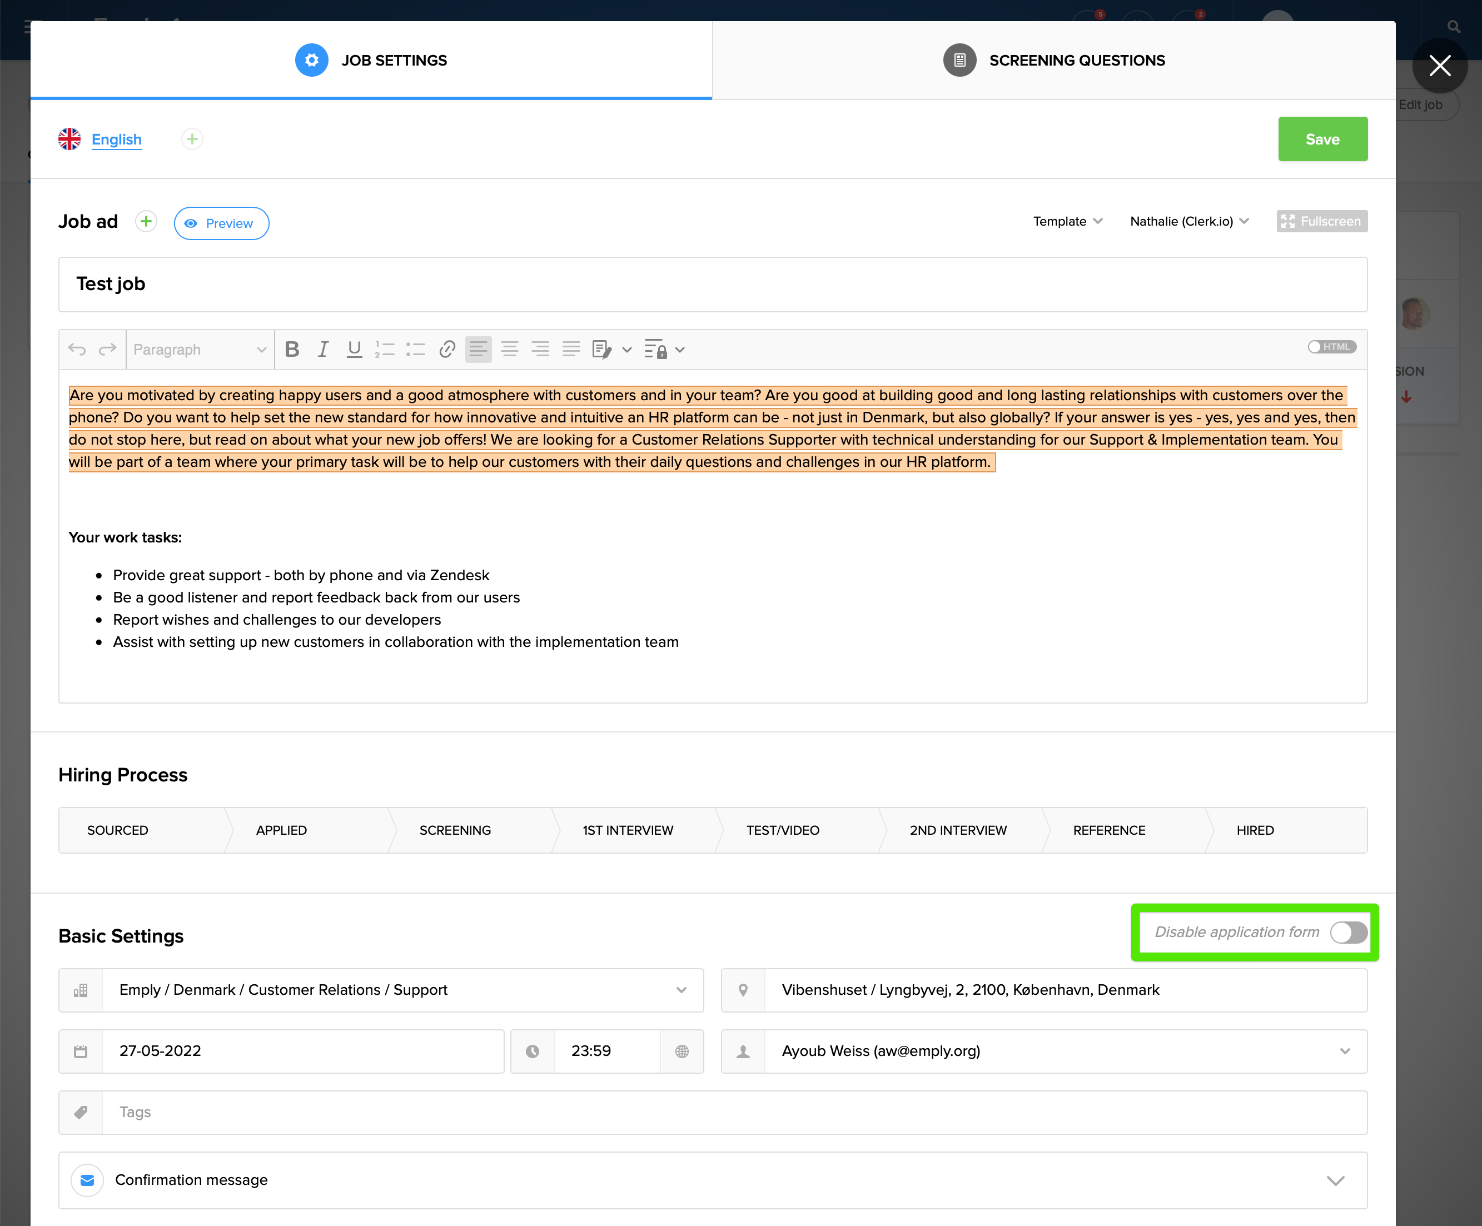Insert a hyperlink with link icon
Image resolution: width=1482 pixels, height=1226 pixels.
pyautogui.click(x=447, y=349)
